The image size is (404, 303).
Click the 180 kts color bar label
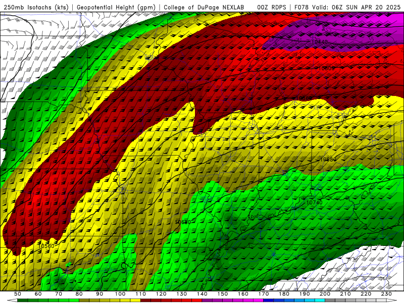[x=284, y=294]
